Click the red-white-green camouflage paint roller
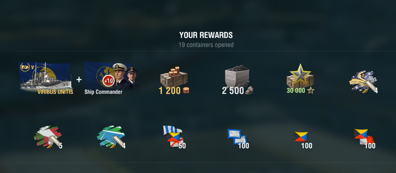The height and width of the screenshot is (173, 396). (x=47, y=136)
